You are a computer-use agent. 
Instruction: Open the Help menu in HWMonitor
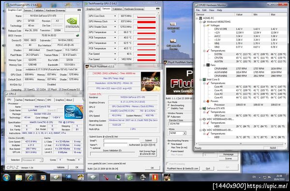pyautogui.click(x=219, y=10)
